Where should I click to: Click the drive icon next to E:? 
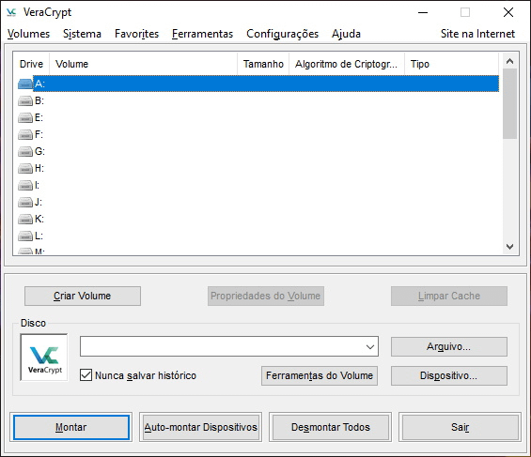click(x=25, y=117)
